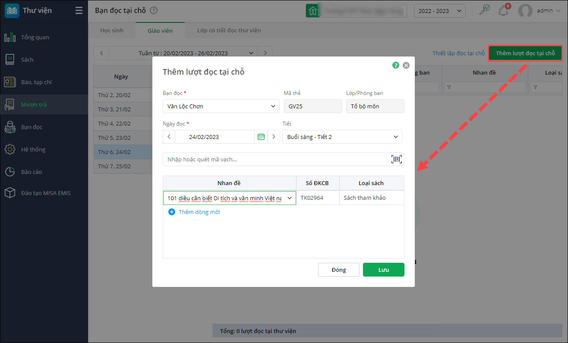Open the Tiết dropdown Buổi sáng - Tiết 2

coord(342,137)
